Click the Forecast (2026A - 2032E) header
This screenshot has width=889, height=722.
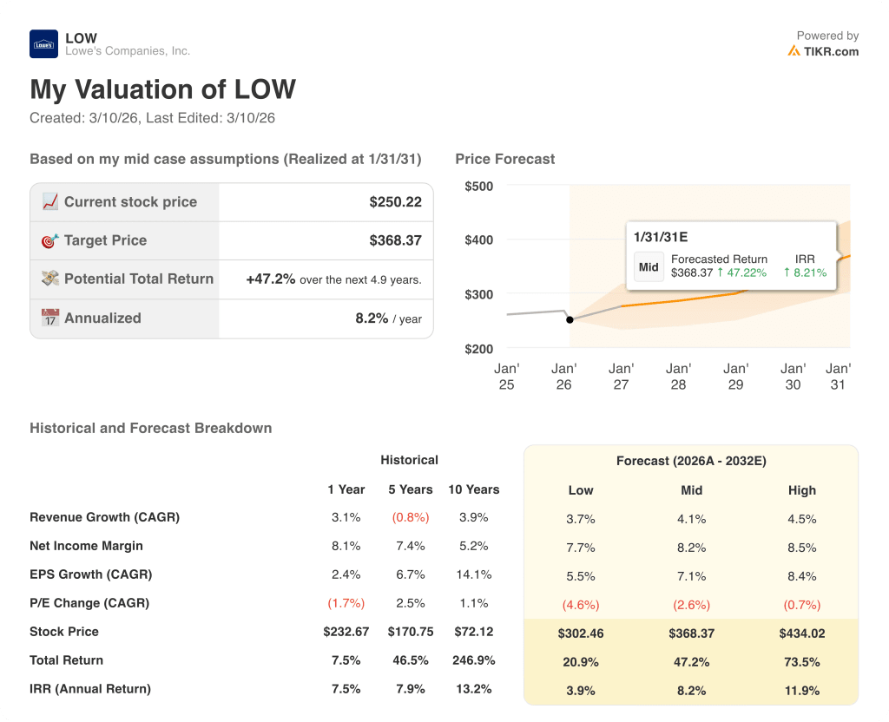(691, 461)
